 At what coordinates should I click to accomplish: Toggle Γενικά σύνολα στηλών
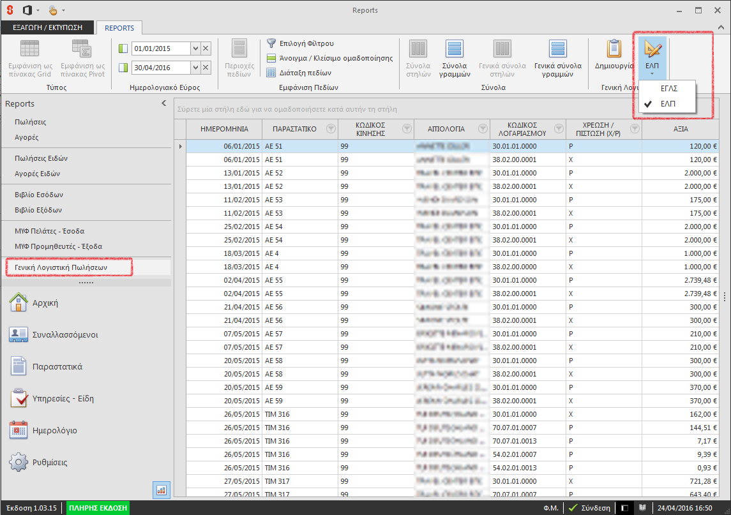(x=502, y=58)
